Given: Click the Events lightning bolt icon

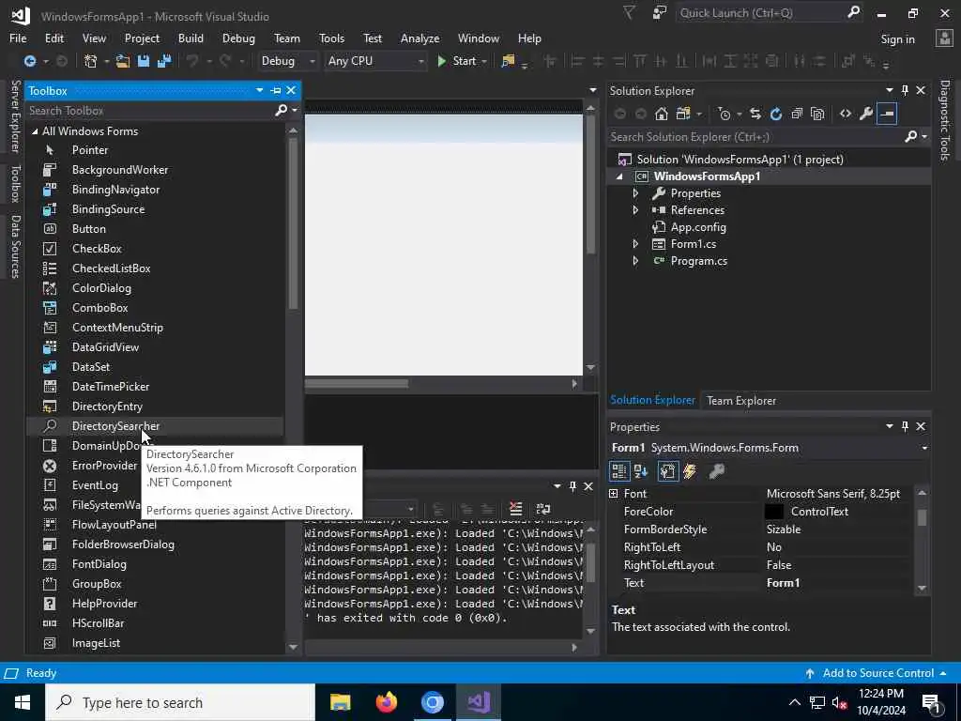Looking at the screenshot, I should (x=690, y=471).
